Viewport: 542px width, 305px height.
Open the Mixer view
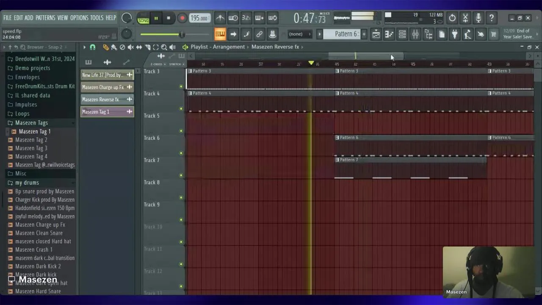(x=415, y=34)
